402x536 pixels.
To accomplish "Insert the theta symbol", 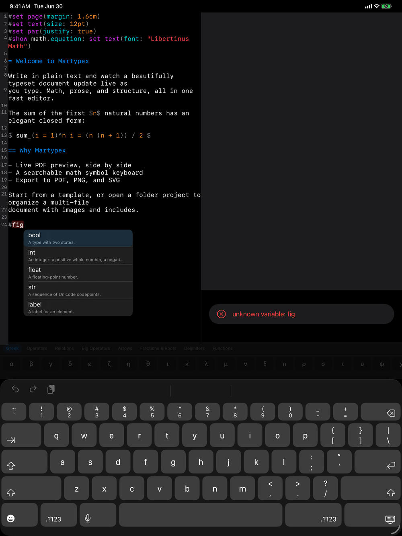I will tap(148, 364).
